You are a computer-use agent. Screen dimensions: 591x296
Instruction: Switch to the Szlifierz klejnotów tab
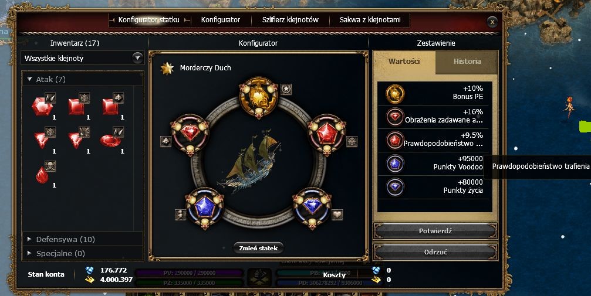tap(291, 20)
